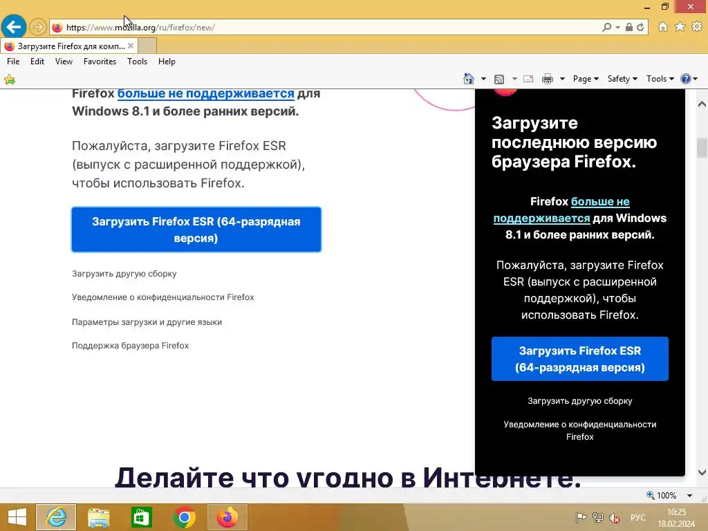This screenshot has height=531, width=708.
Task: Click Загрузить Firefox ESR button in black panel
Action: 580,359
